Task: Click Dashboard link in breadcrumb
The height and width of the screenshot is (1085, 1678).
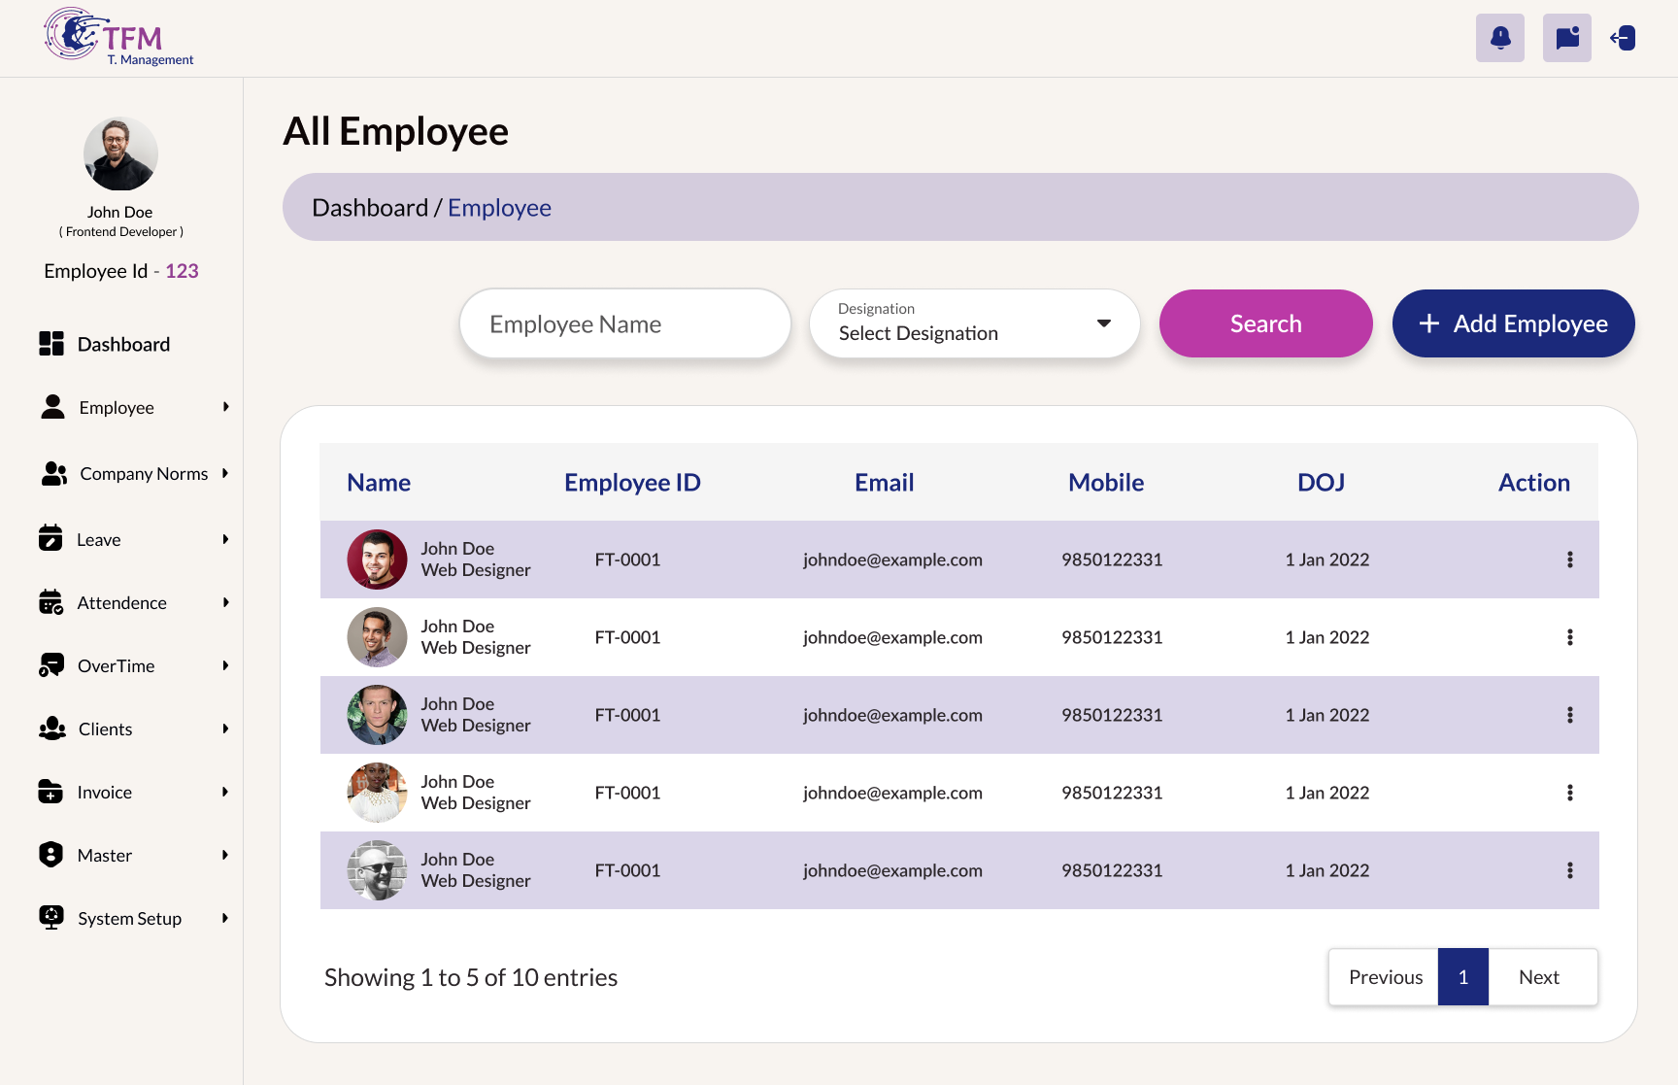Action: point(370,208)
